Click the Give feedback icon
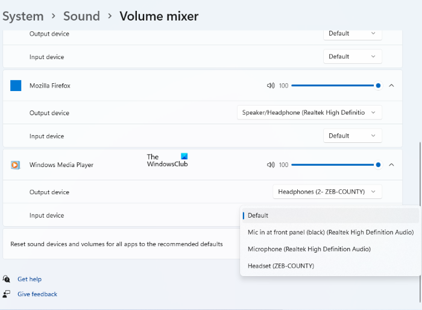422x310 pixels. [x=6, y=294]
